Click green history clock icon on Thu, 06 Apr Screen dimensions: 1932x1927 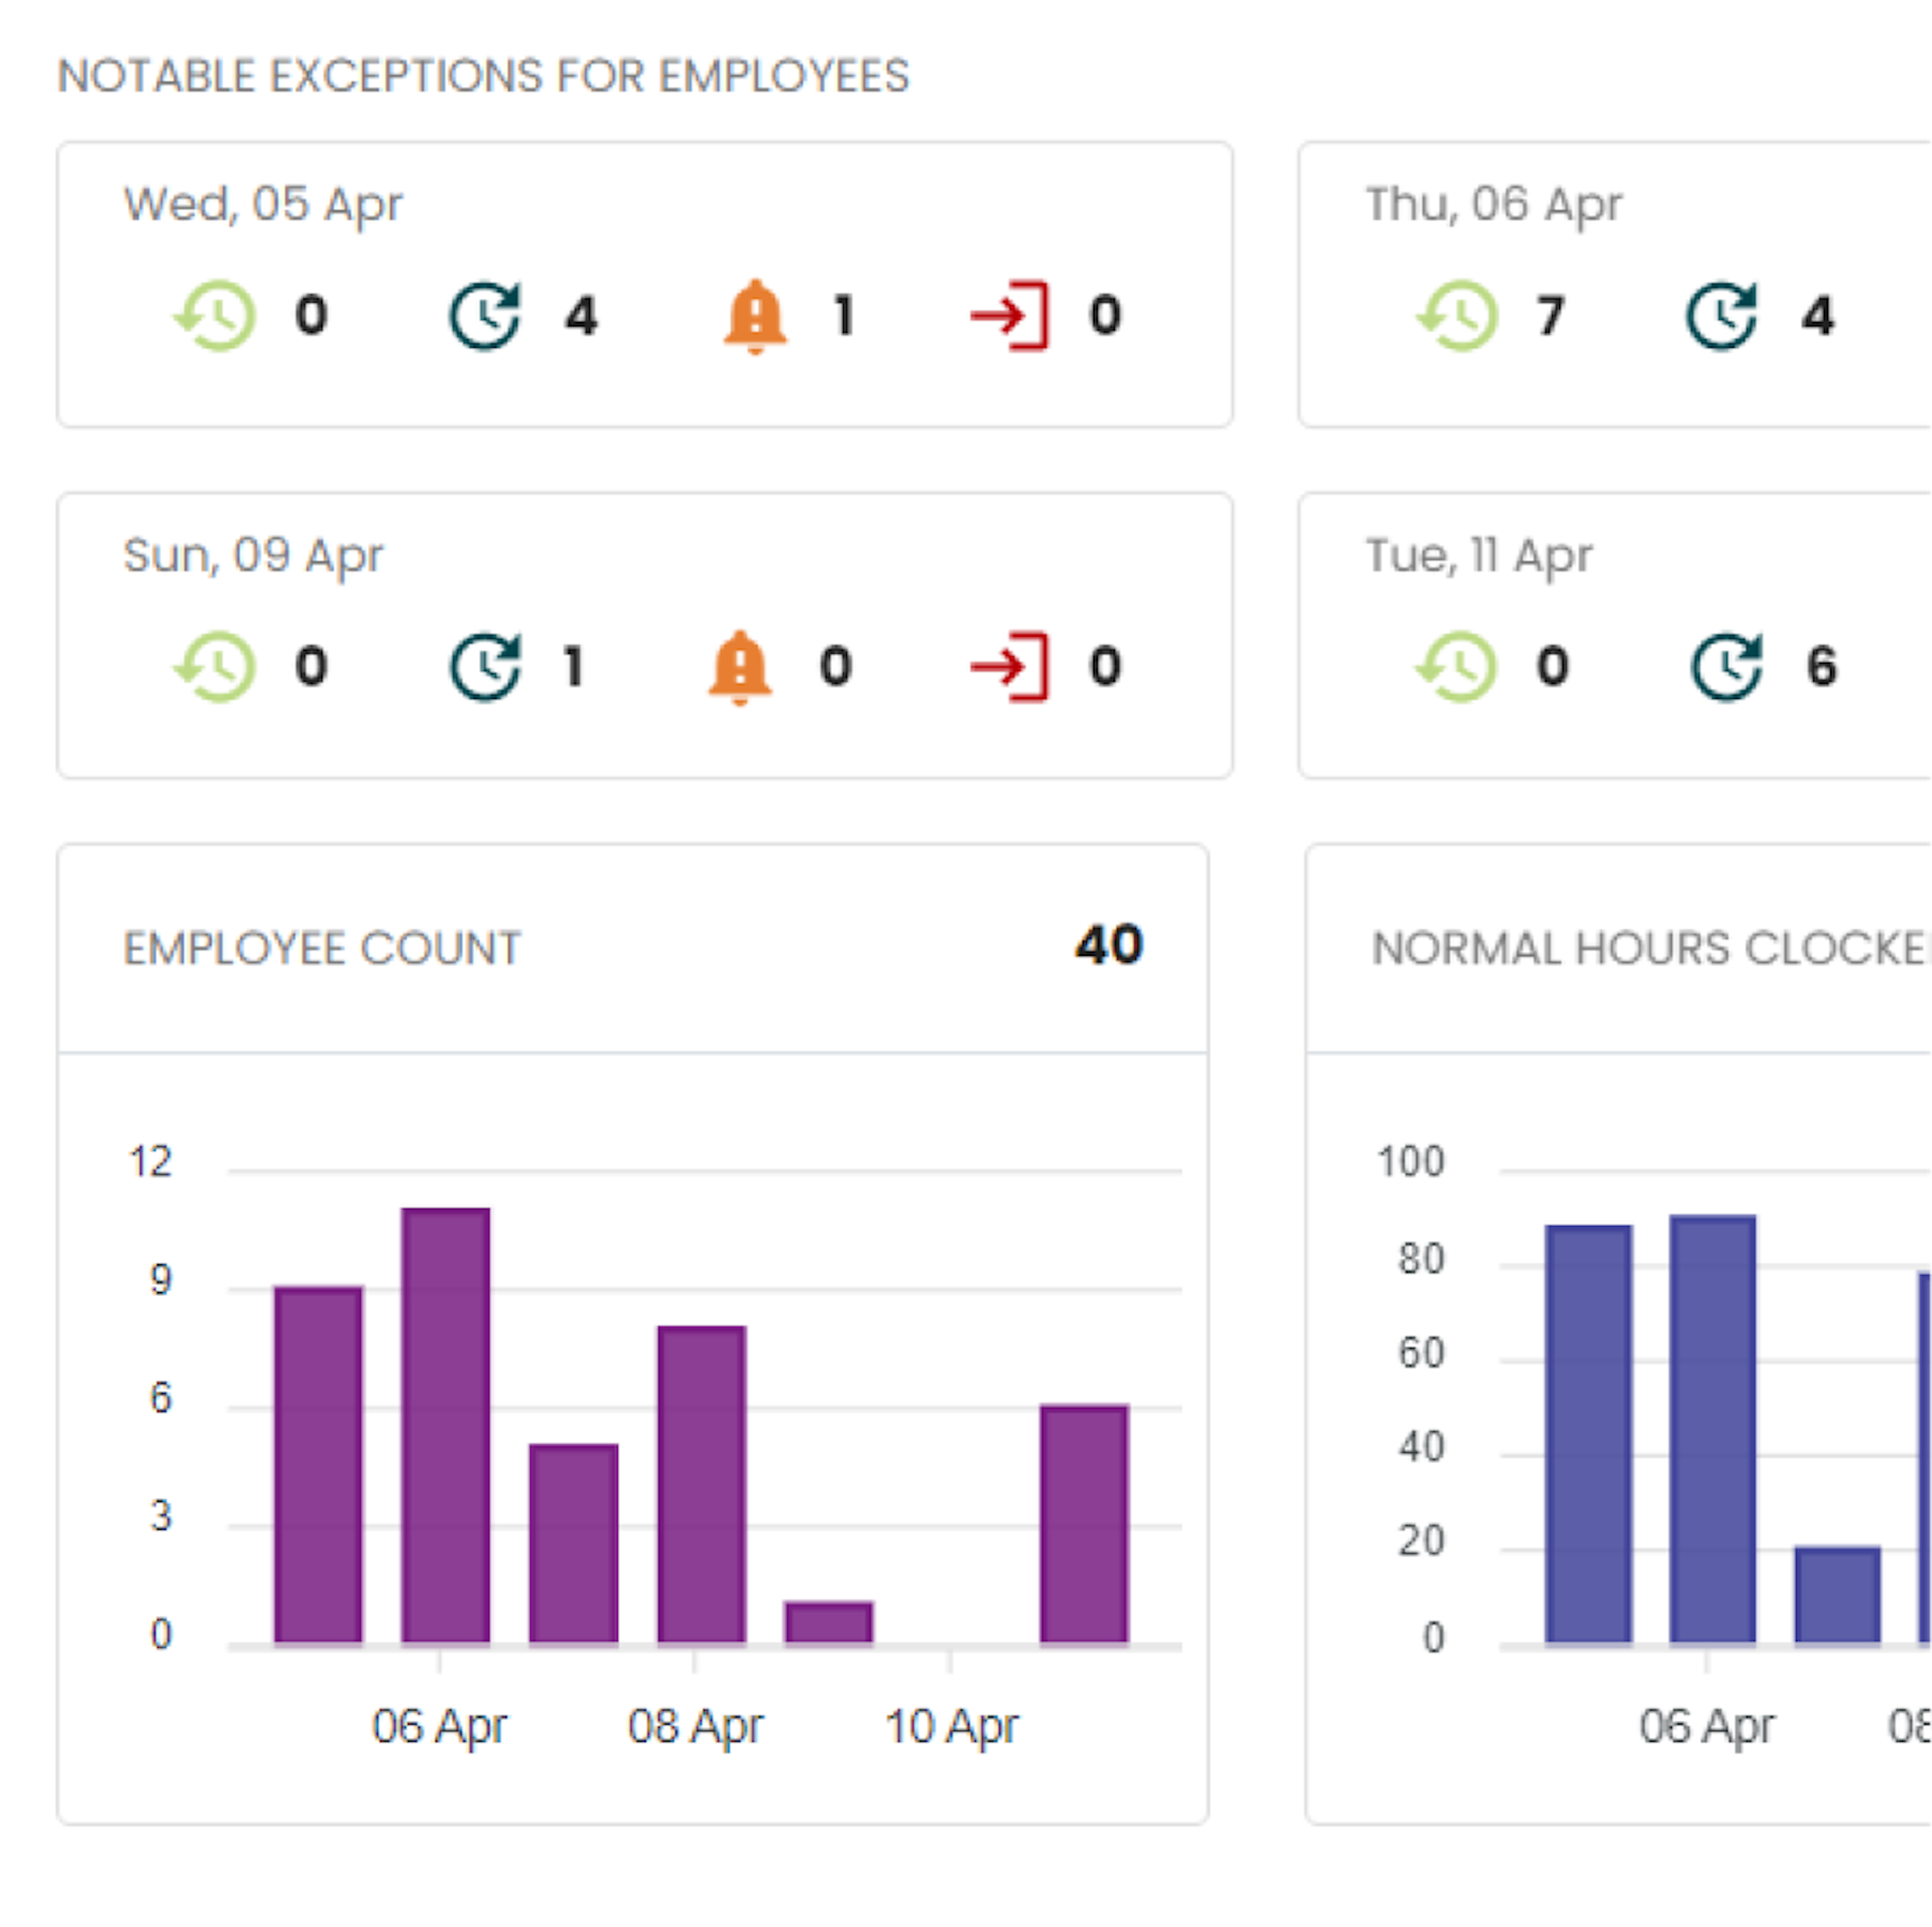[x=1457, y=316]
